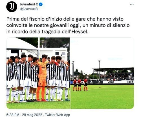Click the three referees in red shirts
The height and width of the screenshot is (118, 141).
pos(80,84)
